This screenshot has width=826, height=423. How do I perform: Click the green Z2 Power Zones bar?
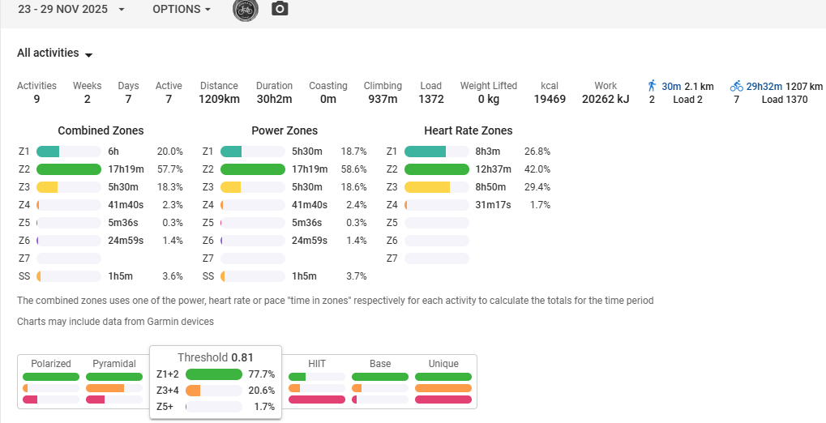coord(252,169)
